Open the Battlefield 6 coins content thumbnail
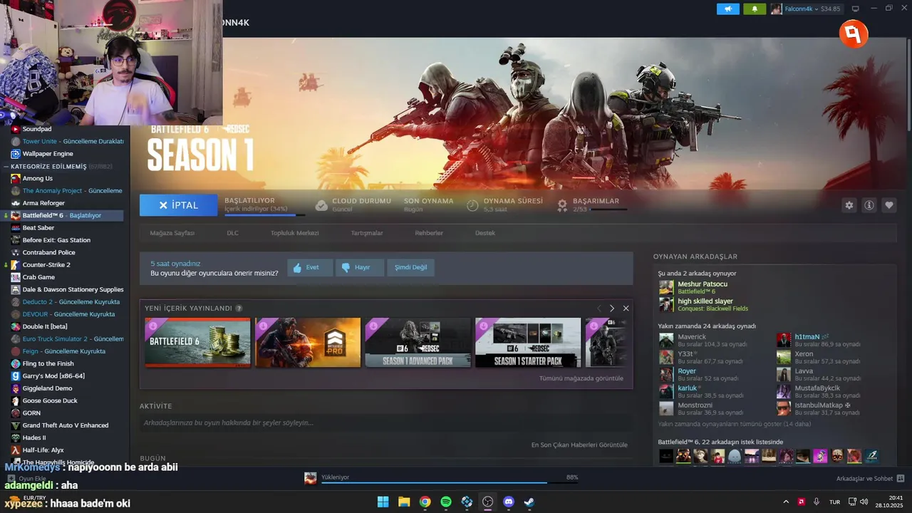This screenshot has width=912, height=513. 197,343
